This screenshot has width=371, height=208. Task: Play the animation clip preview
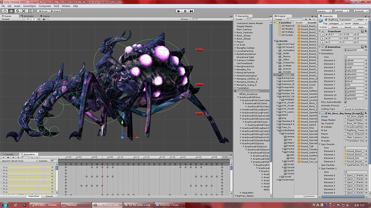tap(8, 157)
